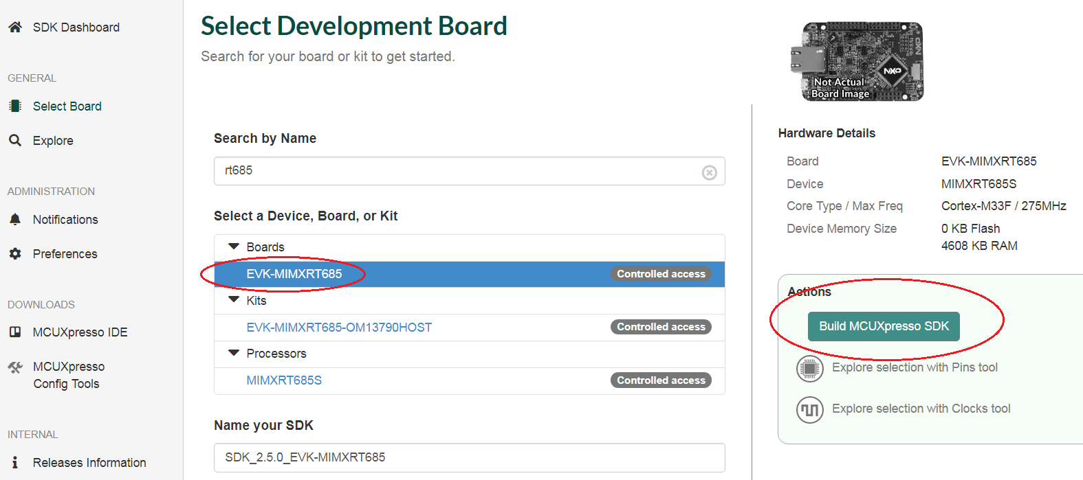Click the Select Board chip icon
The width and height of the screenshot is (1083, 480).
(x=15, y=106)
